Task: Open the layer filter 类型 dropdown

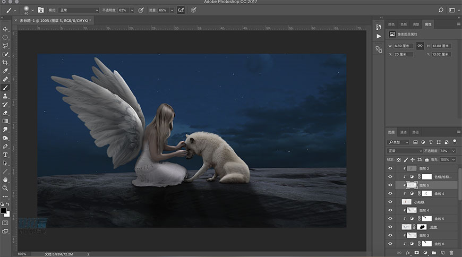Action: tap(398, 142)
